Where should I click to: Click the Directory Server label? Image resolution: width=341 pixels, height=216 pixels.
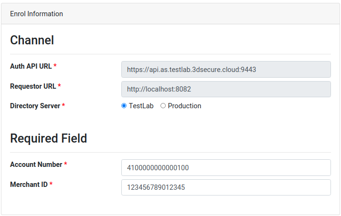tap(35, 106)
